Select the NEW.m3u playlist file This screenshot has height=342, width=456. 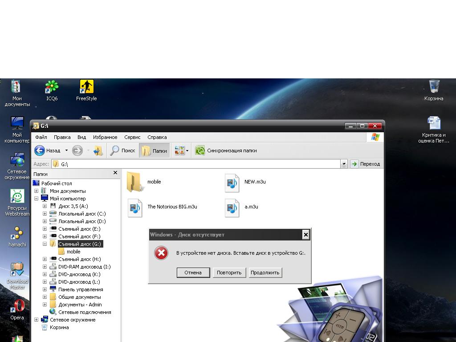click(232, 183)
